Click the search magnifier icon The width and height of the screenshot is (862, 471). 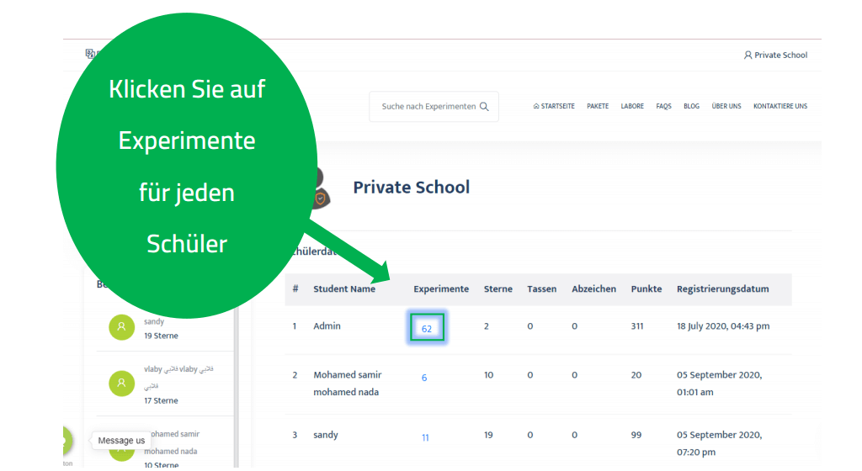pos(484,107)
